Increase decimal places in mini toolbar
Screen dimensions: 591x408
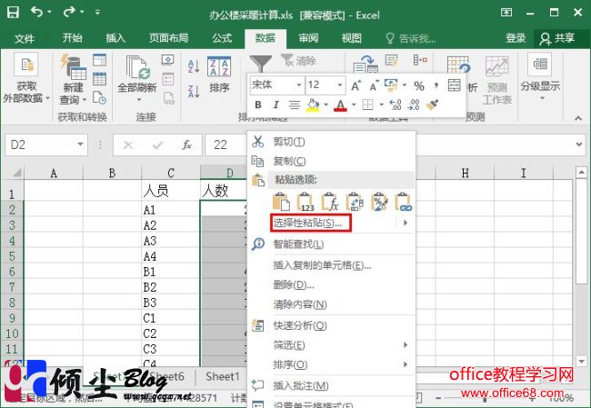tap(396, 104)
